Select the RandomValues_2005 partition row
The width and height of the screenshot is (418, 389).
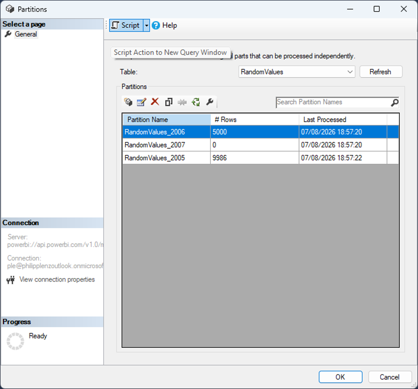(x=261, y=158)
